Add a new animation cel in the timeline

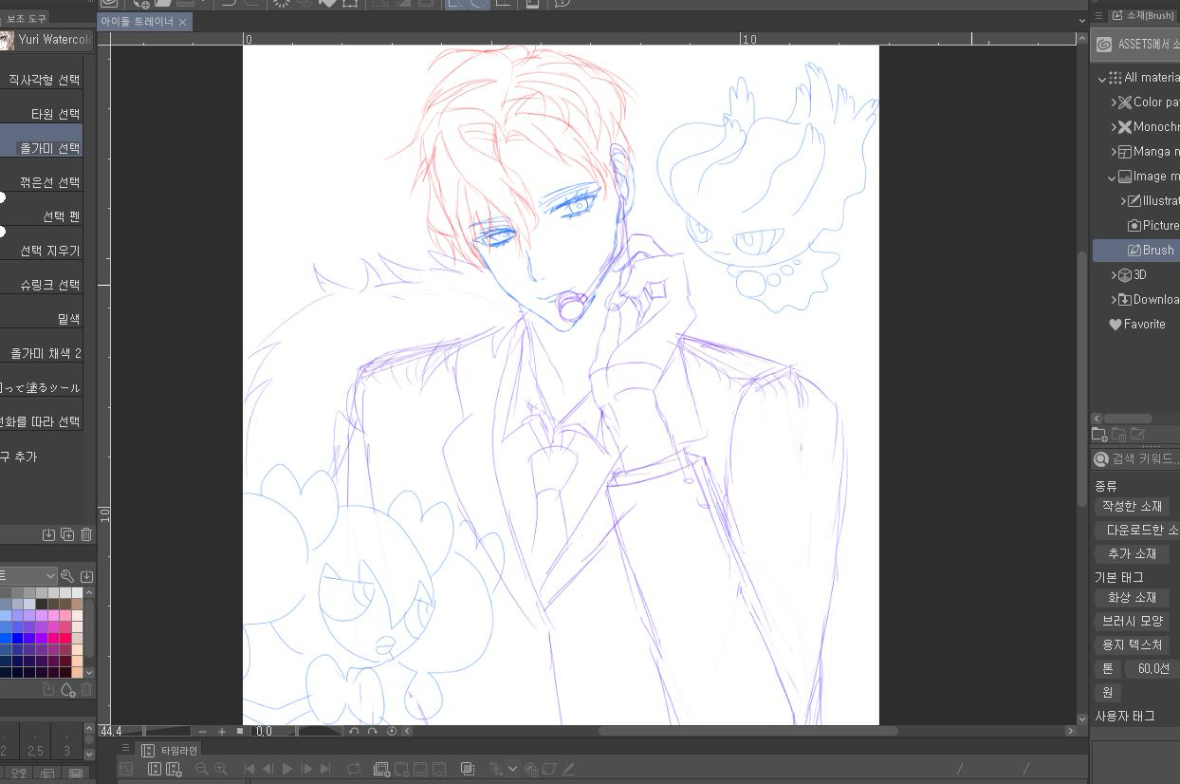[381, 769]
